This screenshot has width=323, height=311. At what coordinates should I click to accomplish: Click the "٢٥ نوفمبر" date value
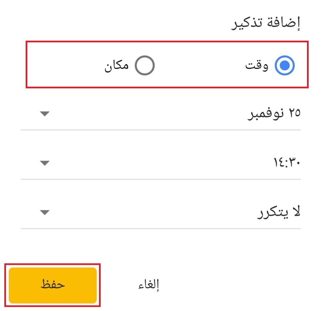click(x=274, y=114)
